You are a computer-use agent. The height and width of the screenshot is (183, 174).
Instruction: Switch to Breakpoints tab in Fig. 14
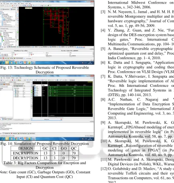tap(14, 134)
